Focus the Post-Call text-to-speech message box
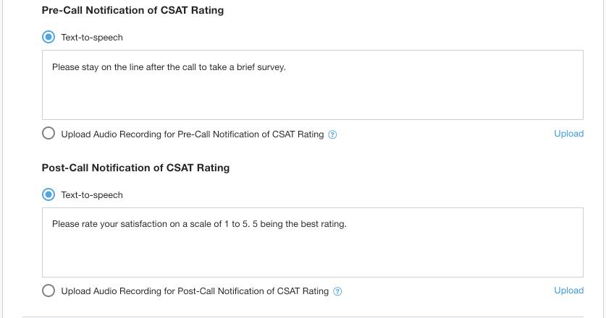The width and height of the screenshot is (606, 318). [312, 252]
